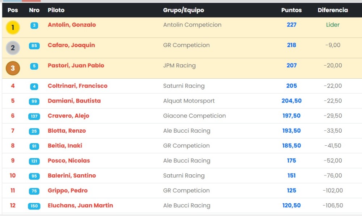The image size is (362, 216).
Task: Click car number badge 99
Action: pos(34,101)
